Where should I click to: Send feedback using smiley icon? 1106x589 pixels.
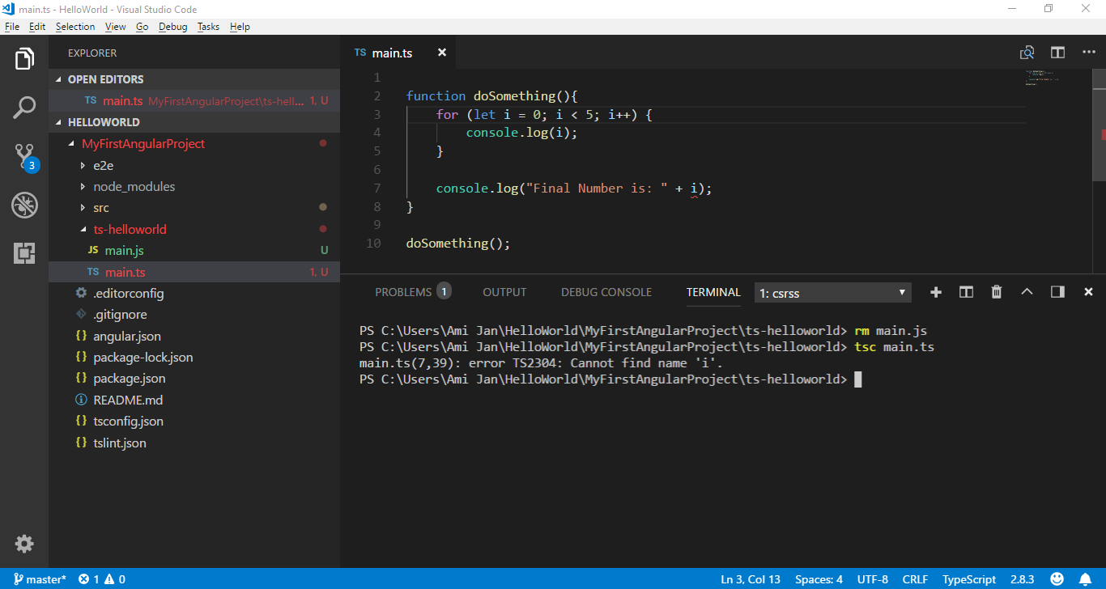(1057, 579)
